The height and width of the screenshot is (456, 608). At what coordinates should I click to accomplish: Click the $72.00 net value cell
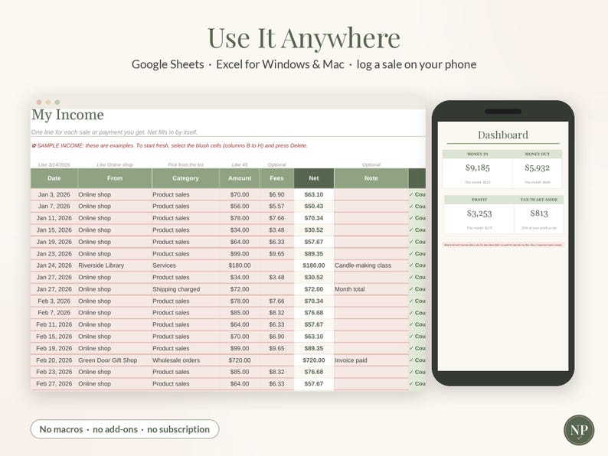pyautogui.click(x=314, y=289)
